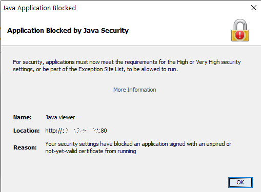This screenshot has height=192, width=261.
Task: Open the More Information link
Action: 135,90
